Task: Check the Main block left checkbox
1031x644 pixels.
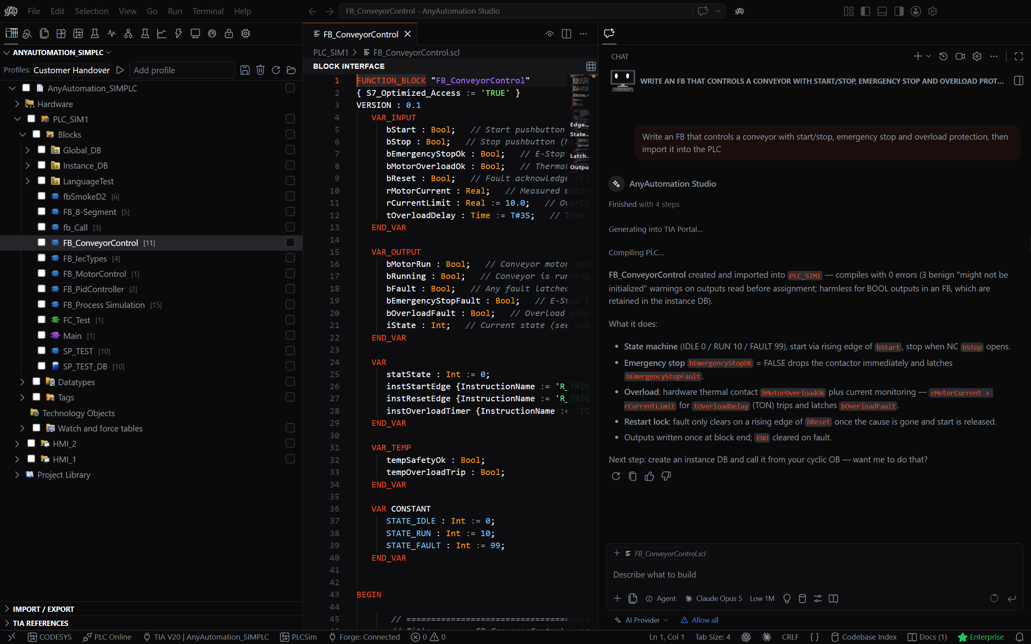Action: click(x=41, y=335)
